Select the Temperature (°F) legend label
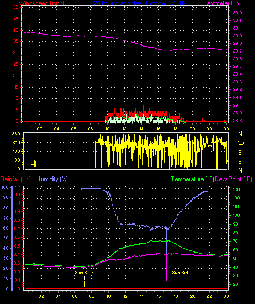This screenshot has width=255, height=304. tap(193, 179)
